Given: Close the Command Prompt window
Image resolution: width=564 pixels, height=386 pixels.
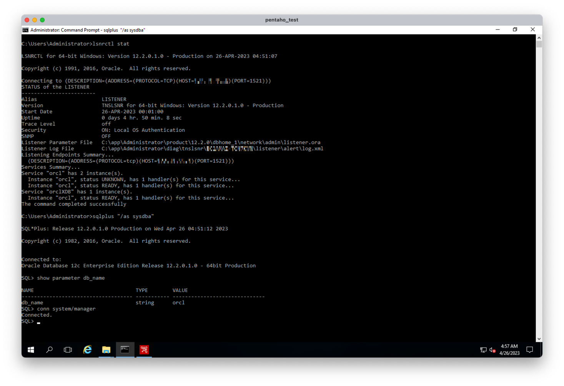Looking at the screenshot, I should point(532,30).
